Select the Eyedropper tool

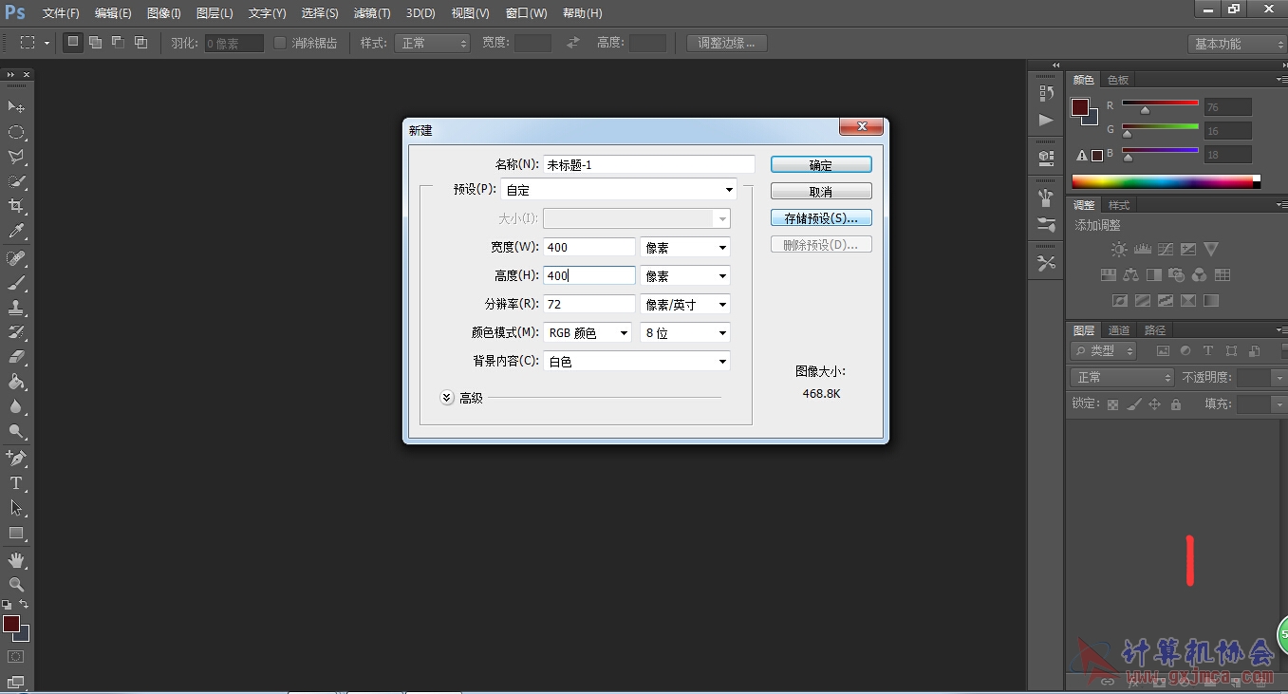pyautogui.click(x=16, y=231)
